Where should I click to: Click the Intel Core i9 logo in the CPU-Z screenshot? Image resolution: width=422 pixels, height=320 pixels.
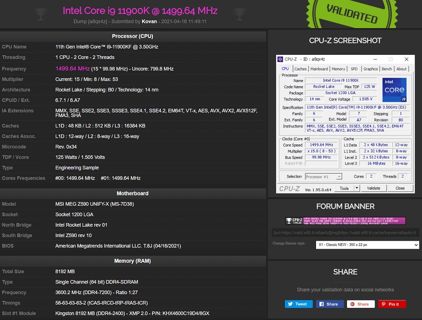[394, 90]
